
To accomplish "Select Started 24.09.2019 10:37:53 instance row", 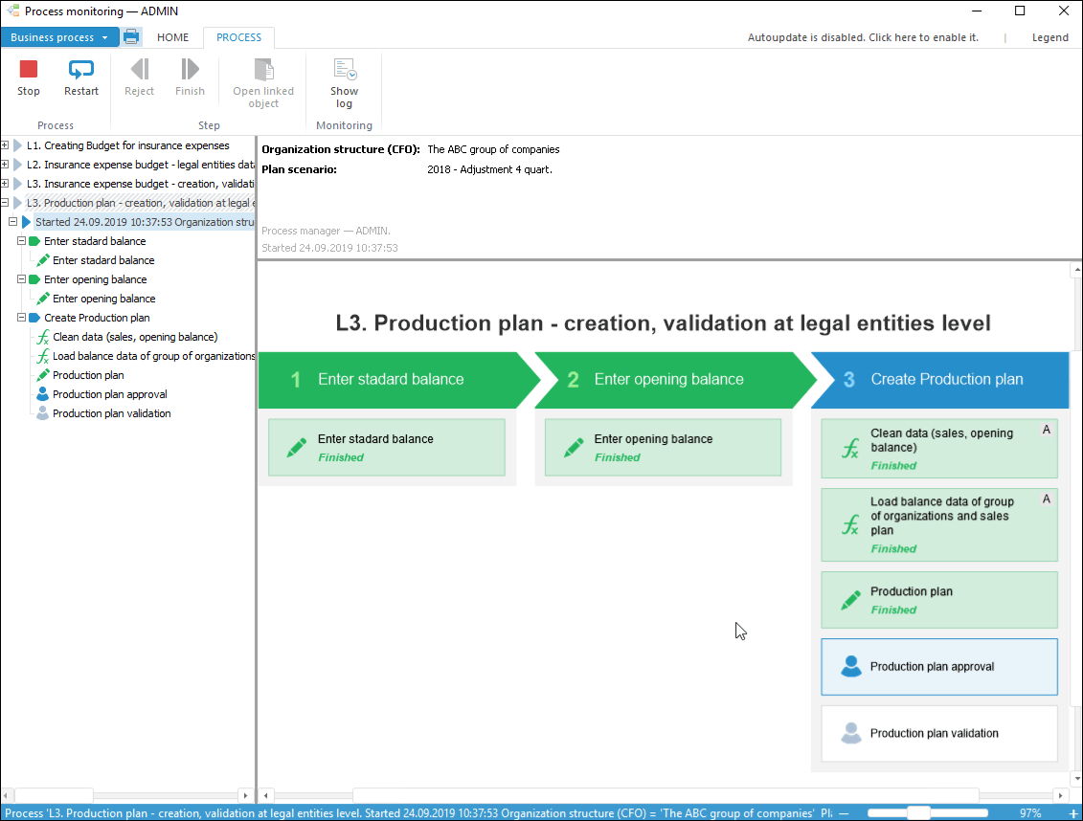I will (x=145, y=222).
